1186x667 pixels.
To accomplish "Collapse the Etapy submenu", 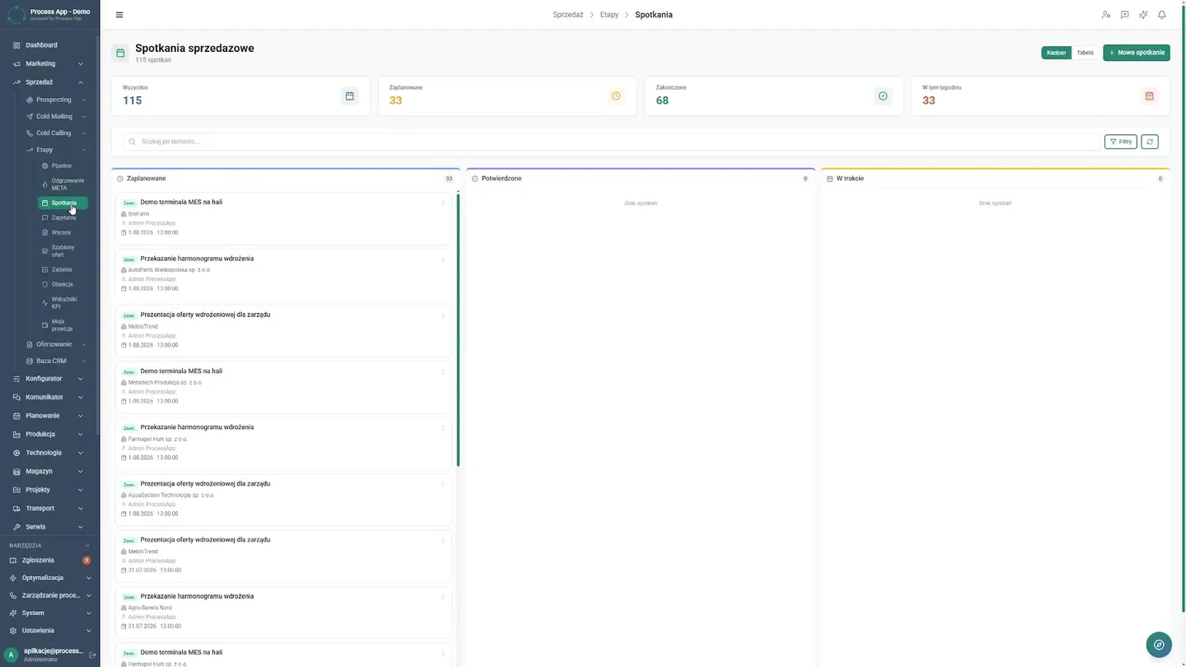I will [x=56, y=150].
